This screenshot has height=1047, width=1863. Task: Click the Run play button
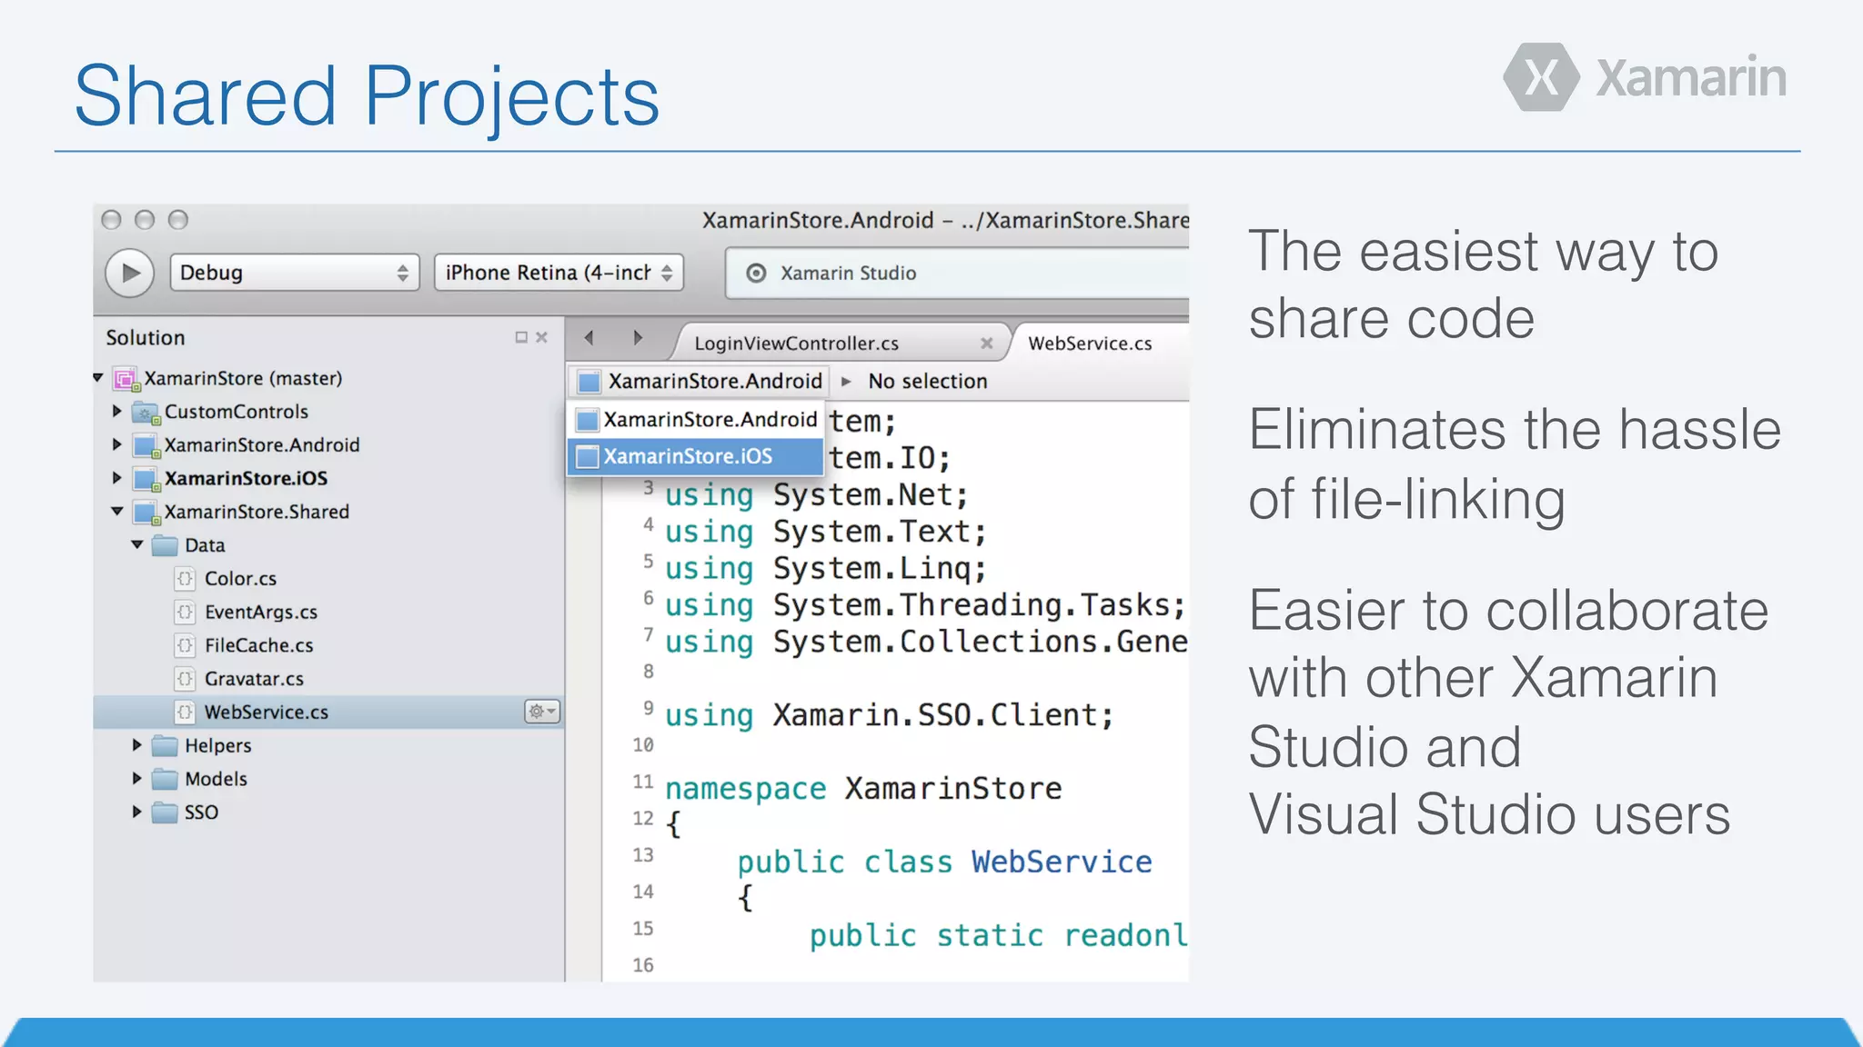click(130, 273)
